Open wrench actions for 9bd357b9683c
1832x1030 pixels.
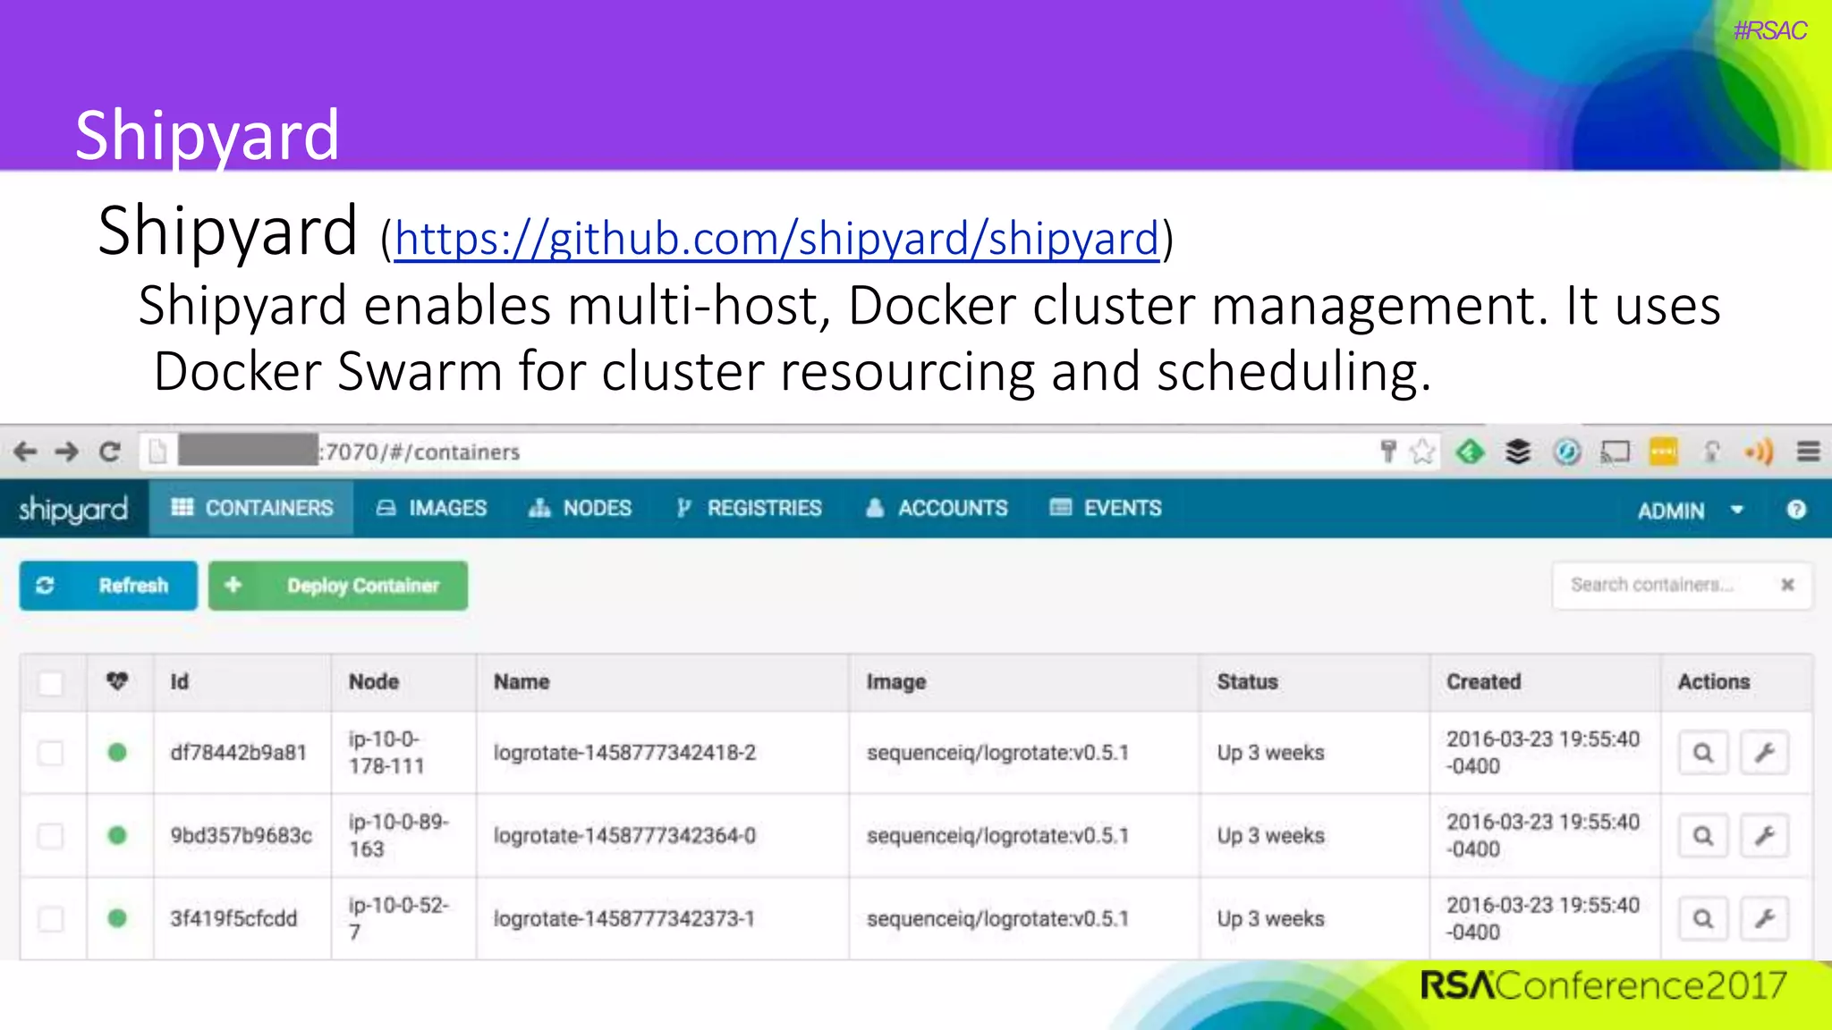[1764, 836]
